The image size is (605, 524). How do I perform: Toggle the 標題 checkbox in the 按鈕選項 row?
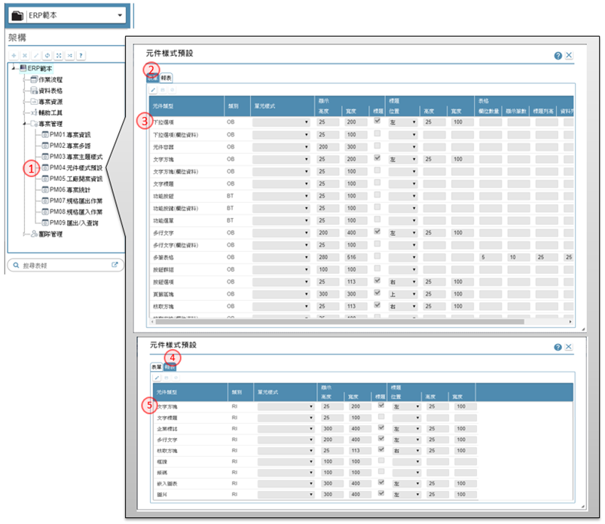377,280
